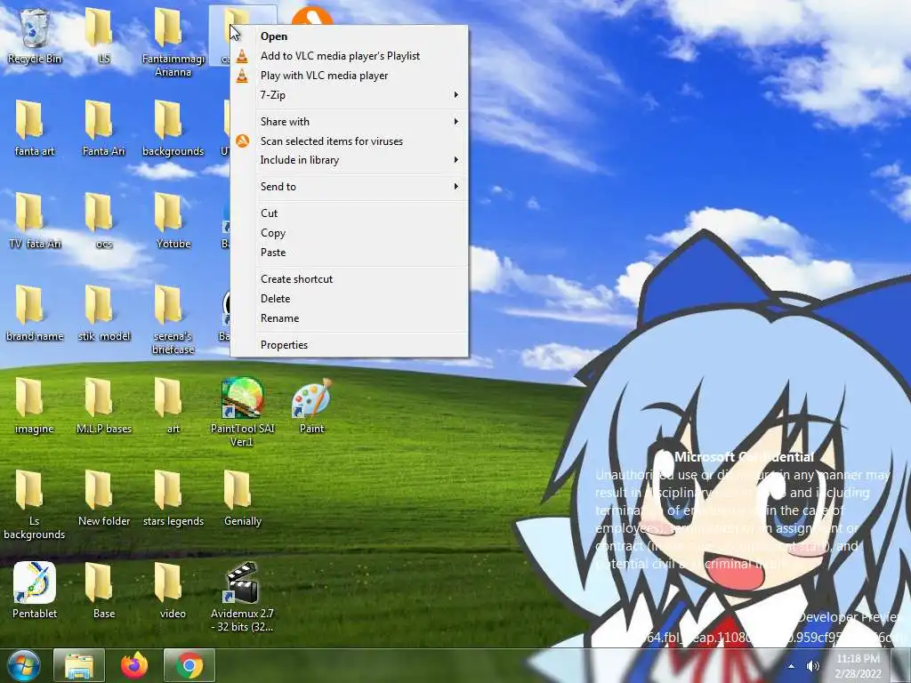Image resolution: width=911 pixels, height=683 pixels.
Task: Select the Ls backgrounds folder
Action: pyautogui.click(x=35, y=504)
